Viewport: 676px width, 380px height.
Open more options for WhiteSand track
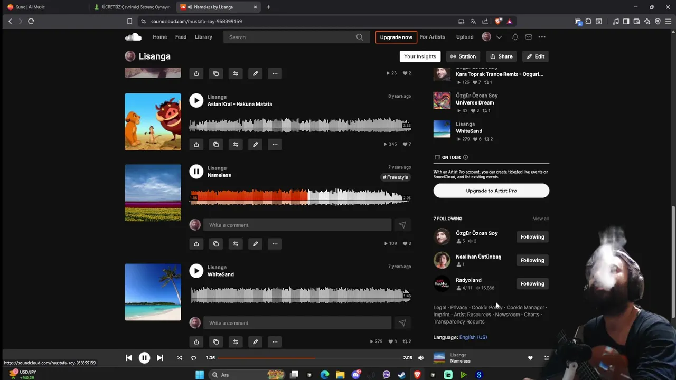pos(275,342)
